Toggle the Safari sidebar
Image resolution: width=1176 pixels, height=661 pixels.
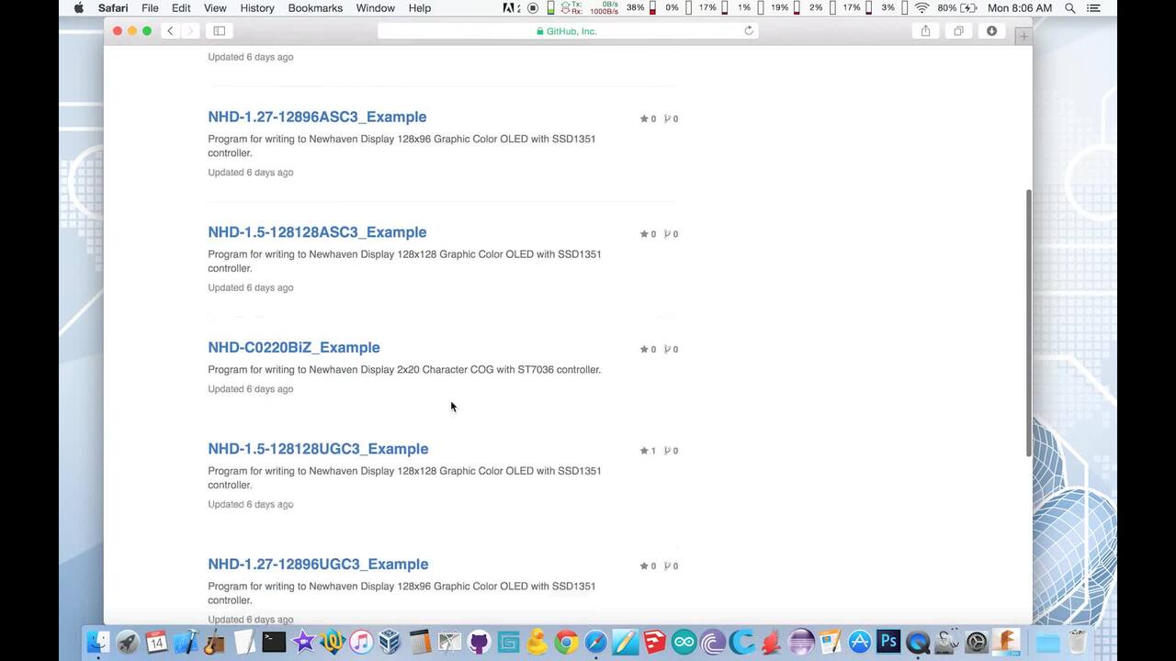220,31
